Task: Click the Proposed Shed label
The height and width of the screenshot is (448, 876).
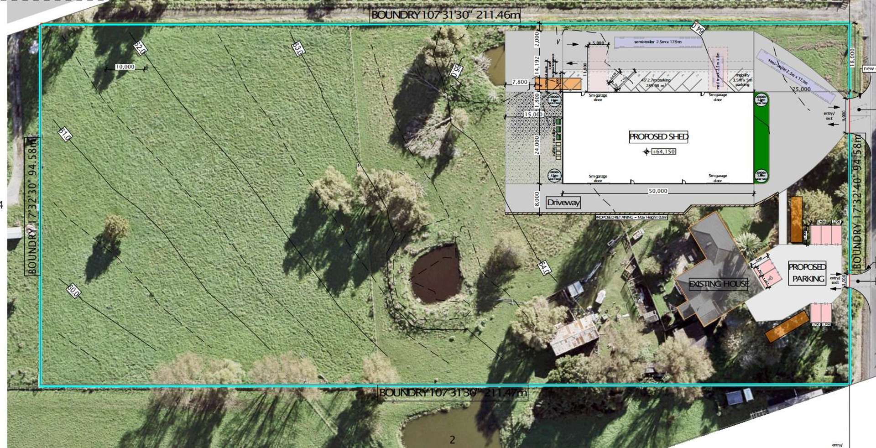Action: [x=658, y=136]
